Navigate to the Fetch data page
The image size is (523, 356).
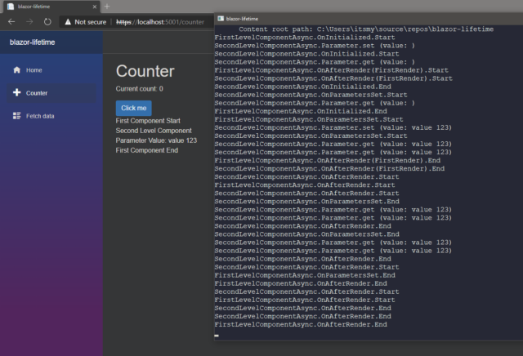[39, 116]
